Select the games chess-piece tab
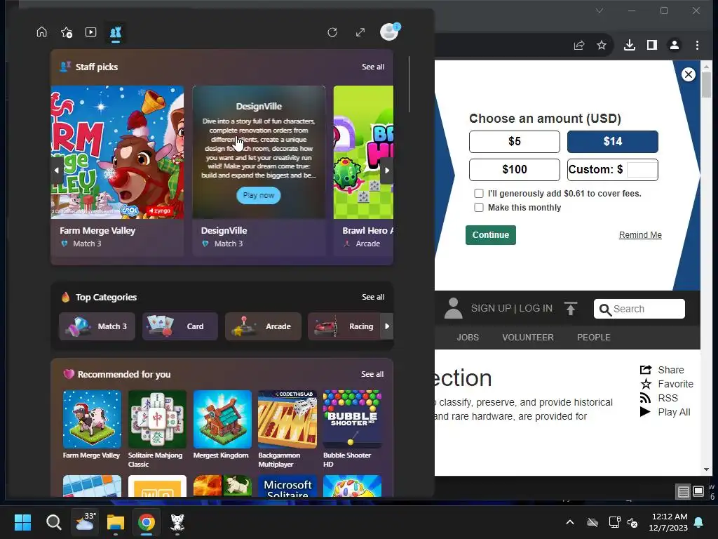 click(x=116, y=32)
